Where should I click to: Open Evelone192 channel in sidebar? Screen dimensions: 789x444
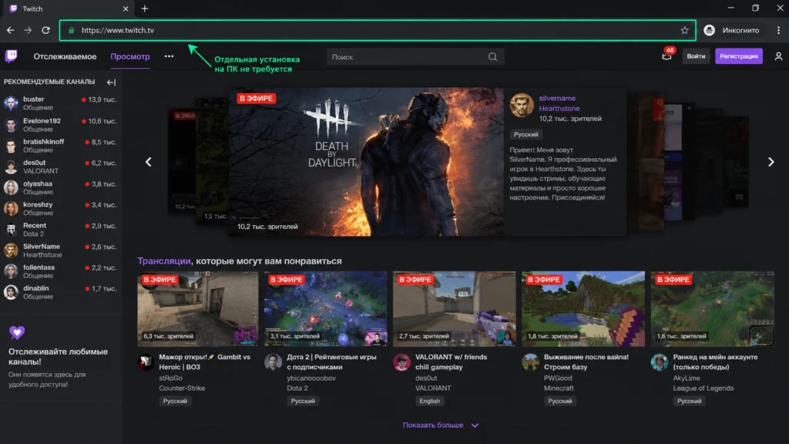(60, 124)
